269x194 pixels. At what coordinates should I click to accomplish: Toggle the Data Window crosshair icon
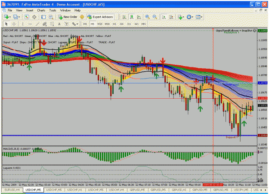click(x=34, y=17)
